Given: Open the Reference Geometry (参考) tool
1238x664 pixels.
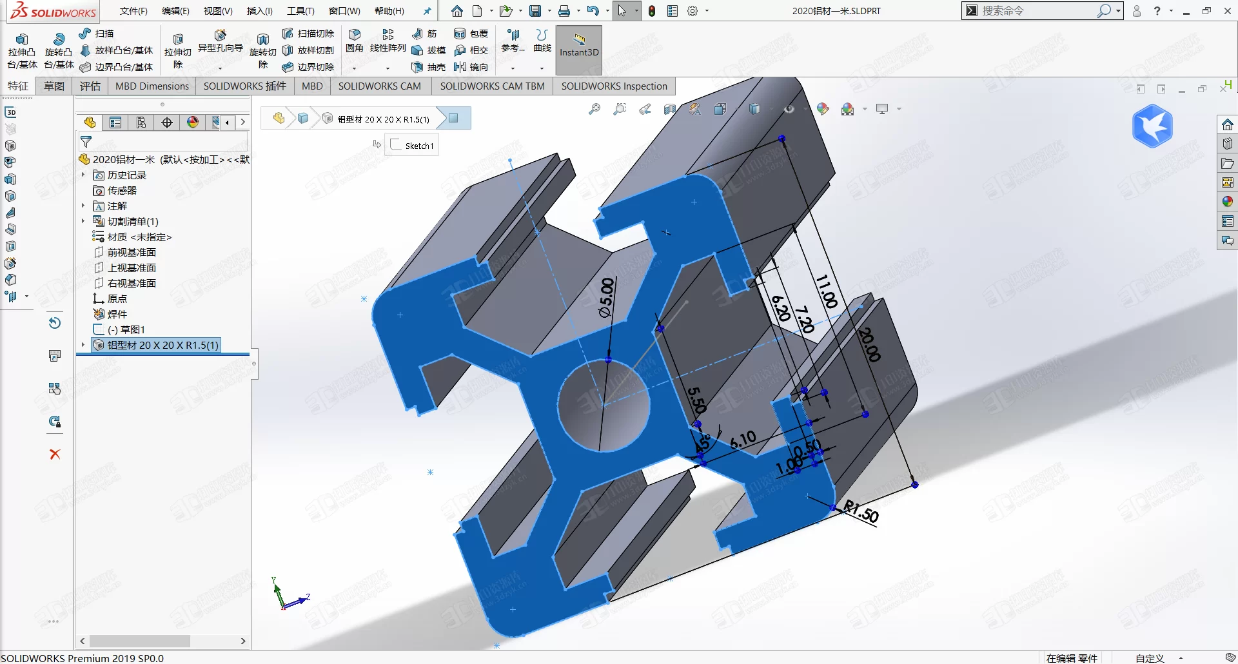Looking at the screenshot, I should pos(513,40).
